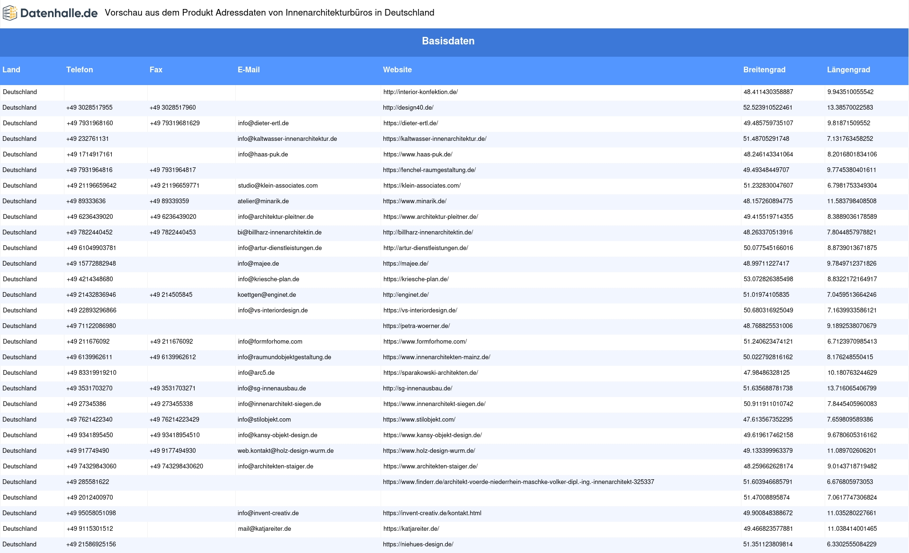Select fax +49 214505845
909x553 pixels.
click(171, 295)
